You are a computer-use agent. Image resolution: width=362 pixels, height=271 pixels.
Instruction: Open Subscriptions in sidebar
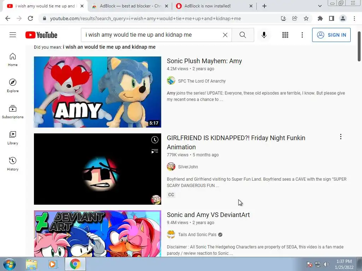pos(13,112)
